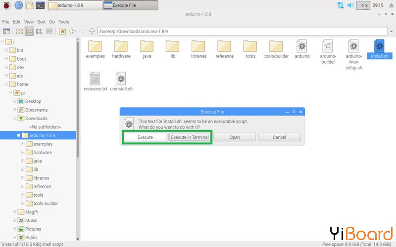Open the Edit menu
Screen dimensions: 396x247
pyautogui.click(x=17, y=22)
